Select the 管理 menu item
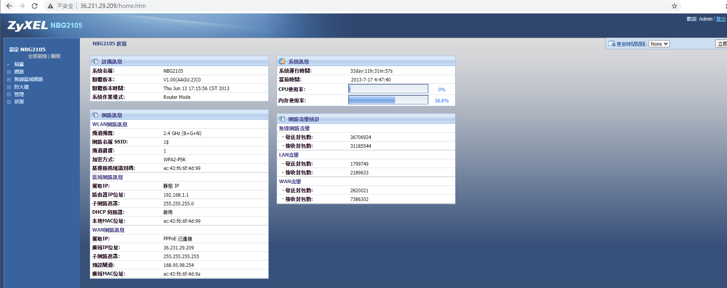Image resolution: width=727 pixels, height=288 pixels. [19, 95]
